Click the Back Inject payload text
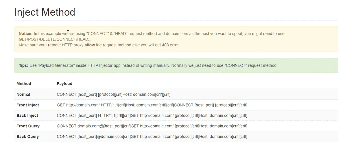 (x=152, y=115)
